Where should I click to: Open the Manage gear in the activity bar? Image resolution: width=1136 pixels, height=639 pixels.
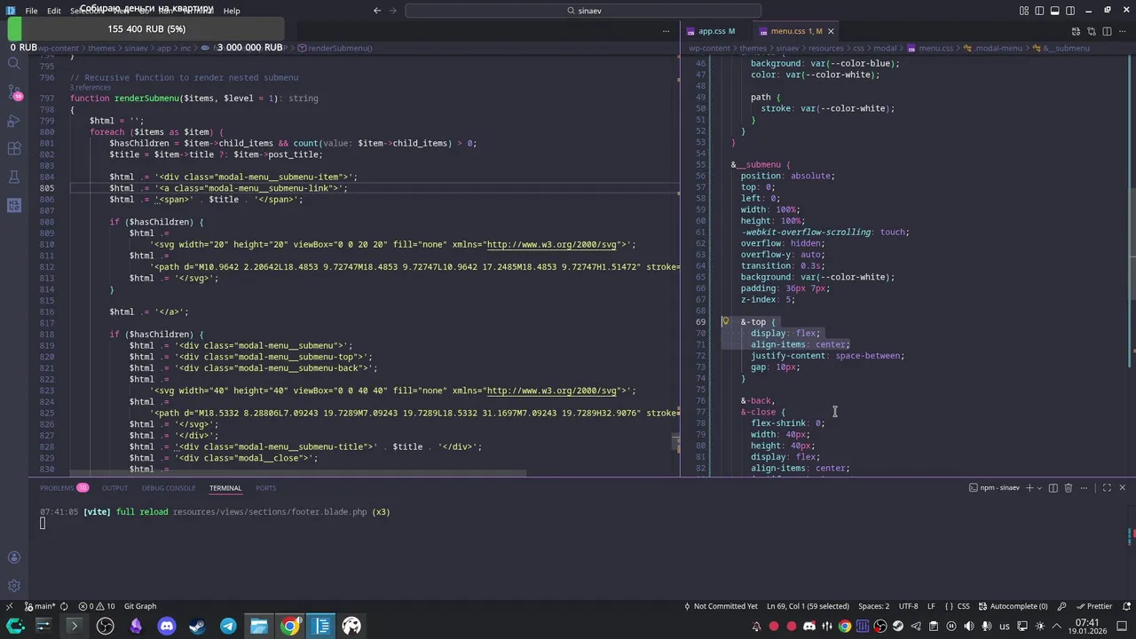[14, 586]
